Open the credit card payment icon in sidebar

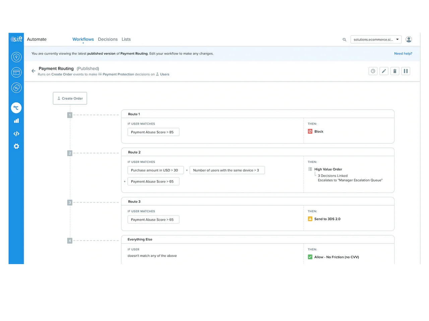coord(16,72)
